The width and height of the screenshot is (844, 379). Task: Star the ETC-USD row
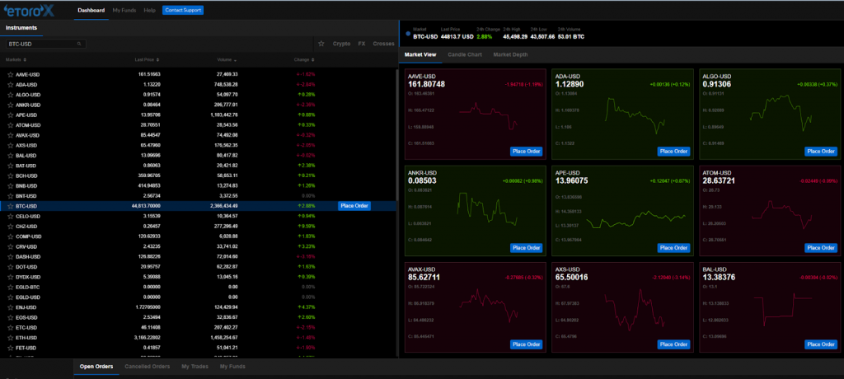tap(10, 328)
